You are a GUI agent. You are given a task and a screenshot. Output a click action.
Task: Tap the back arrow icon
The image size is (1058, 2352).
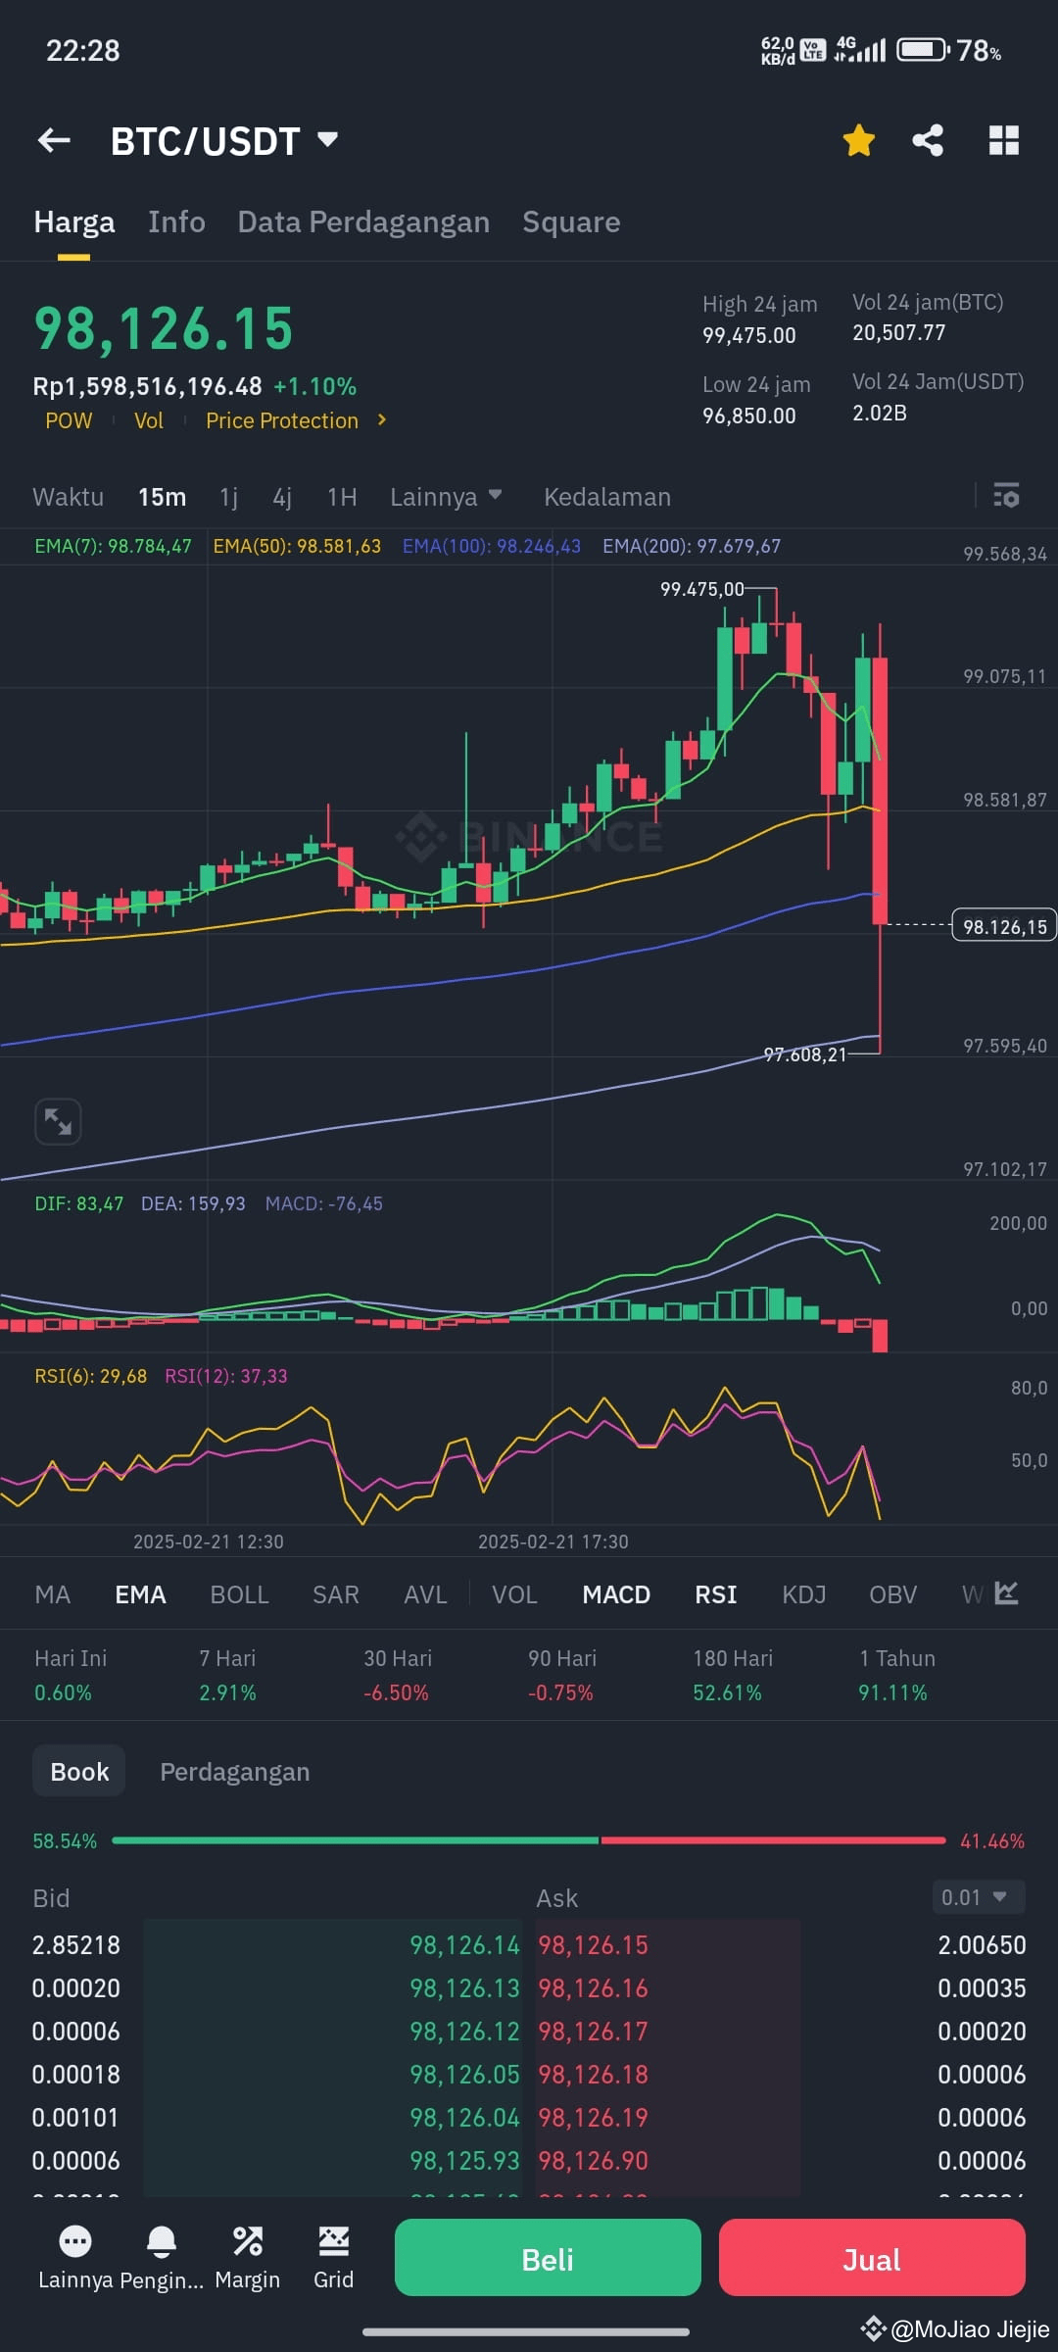tap(54, 141)
